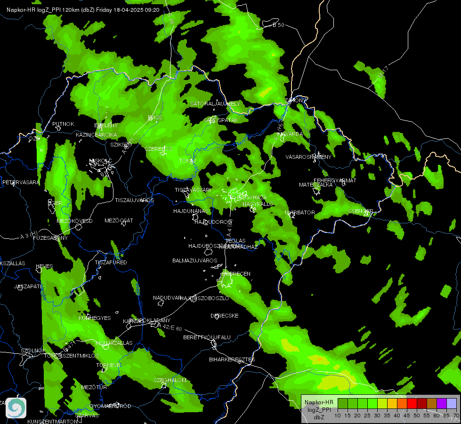Click the EDELENY town label
This screenshot has height=424, width=461.
106,126
